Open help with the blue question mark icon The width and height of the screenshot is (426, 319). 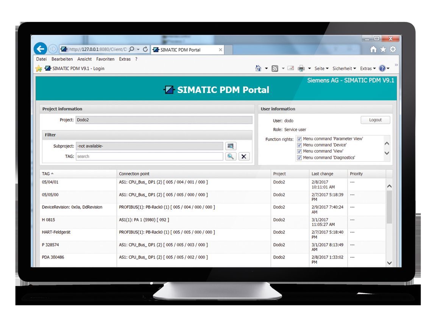coord(382,68)
